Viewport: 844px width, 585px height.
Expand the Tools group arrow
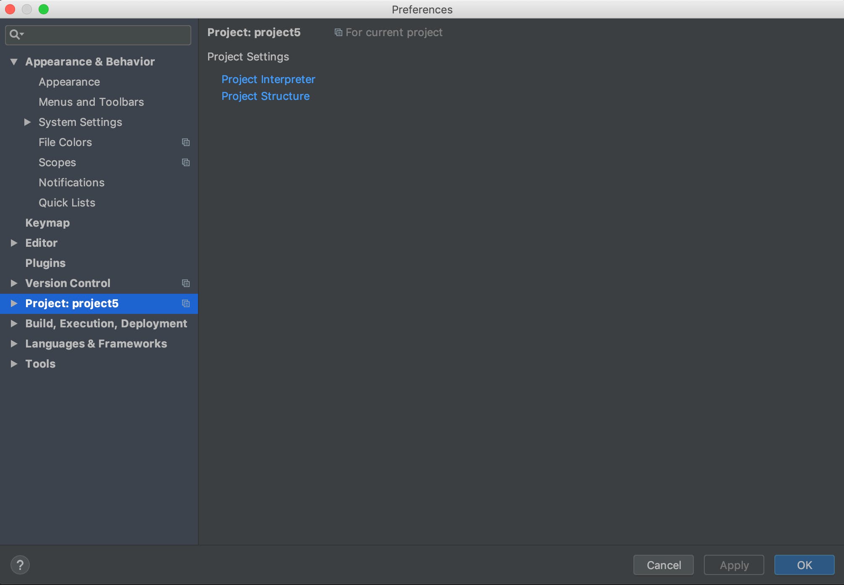click(x=14, y=364)
